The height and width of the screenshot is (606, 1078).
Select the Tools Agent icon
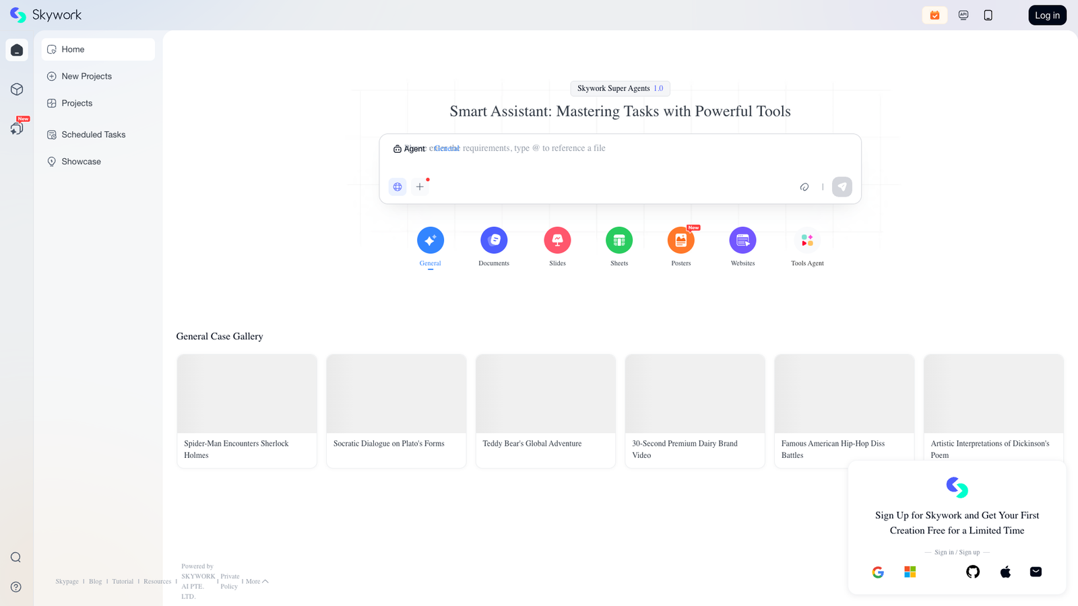point(807,240)
